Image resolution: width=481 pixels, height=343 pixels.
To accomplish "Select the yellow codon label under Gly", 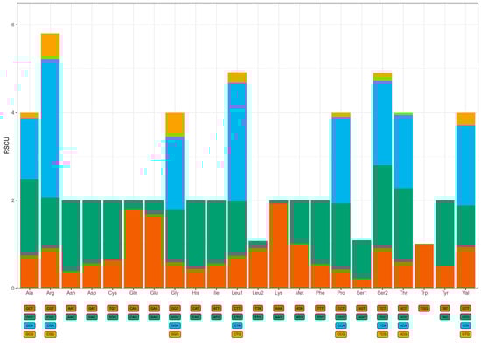I will (175, 334).
